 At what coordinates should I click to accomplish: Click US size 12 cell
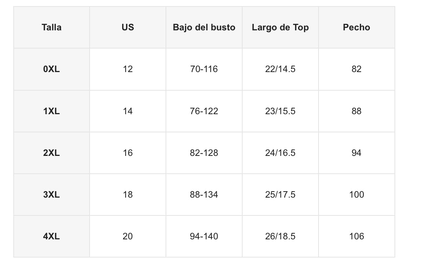pyautogui.click(x=128, y=69)
